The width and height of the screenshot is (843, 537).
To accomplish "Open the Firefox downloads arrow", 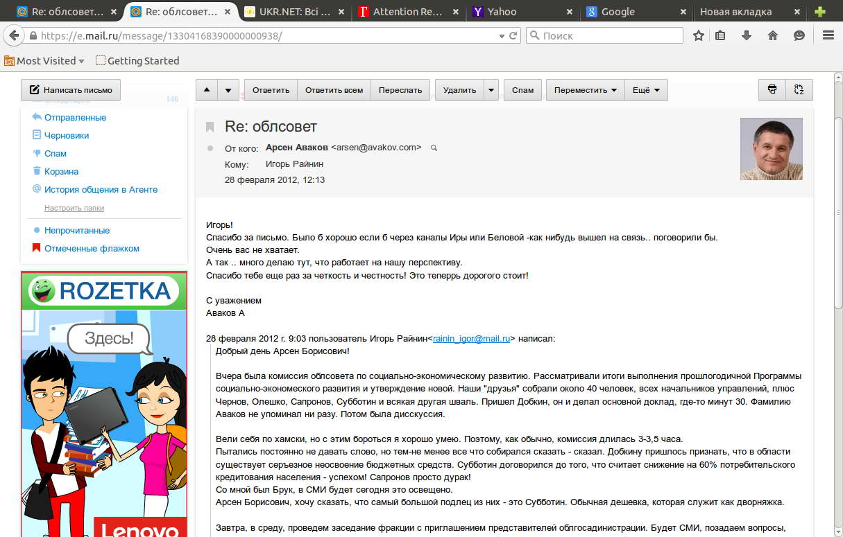I will [x=747, y=35].
